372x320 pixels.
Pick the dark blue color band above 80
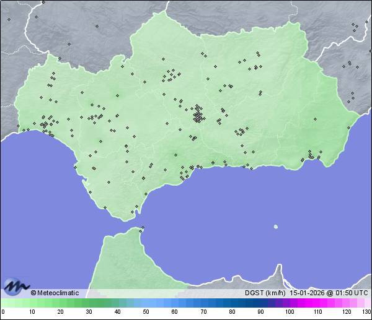[232, 303]
